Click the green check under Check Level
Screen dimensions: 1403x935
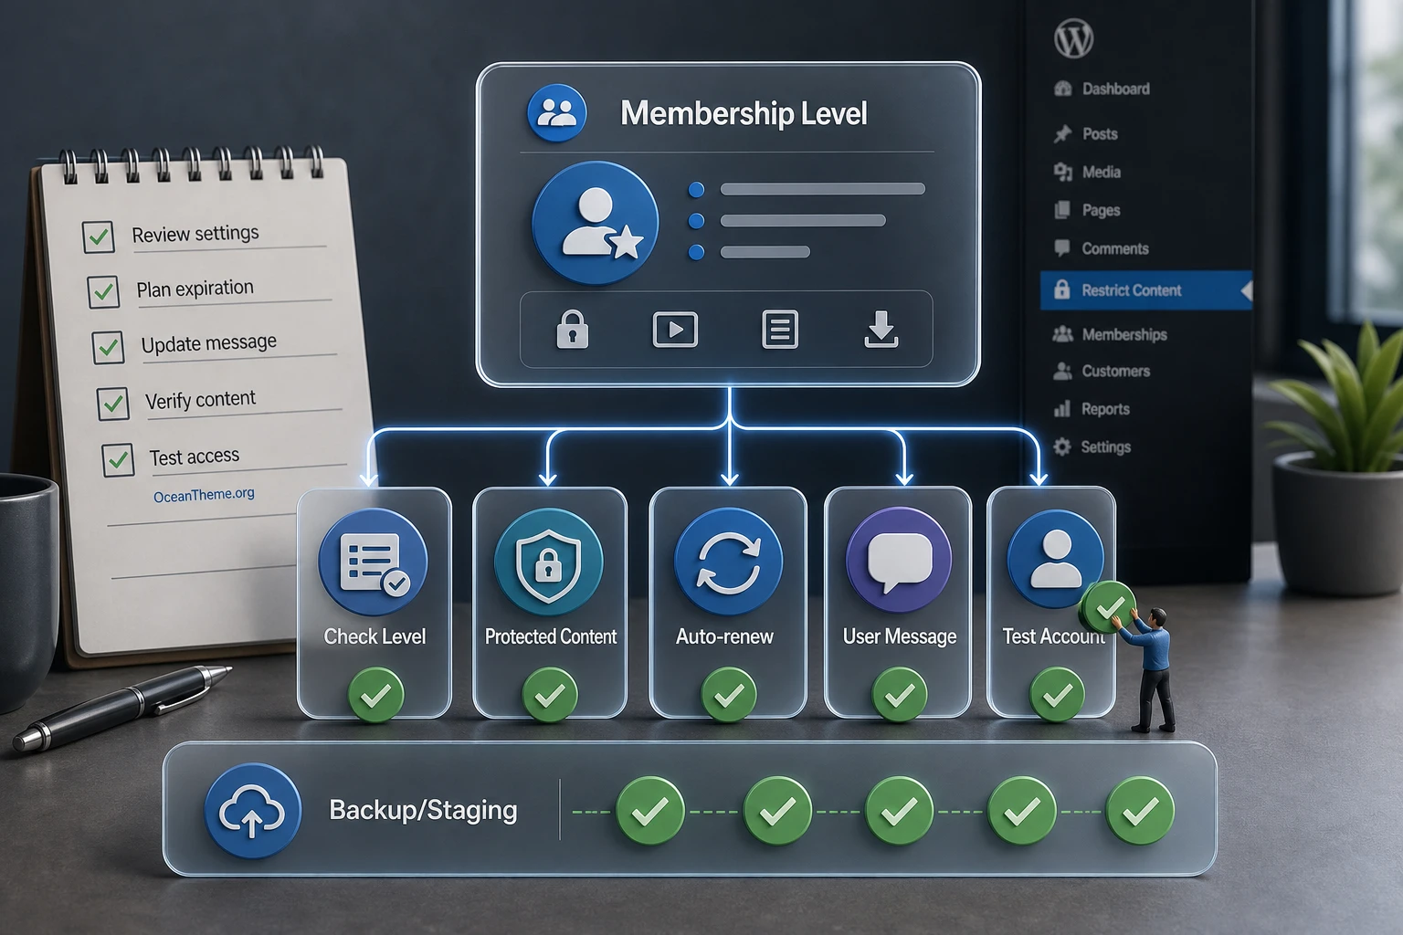point(376,695)
